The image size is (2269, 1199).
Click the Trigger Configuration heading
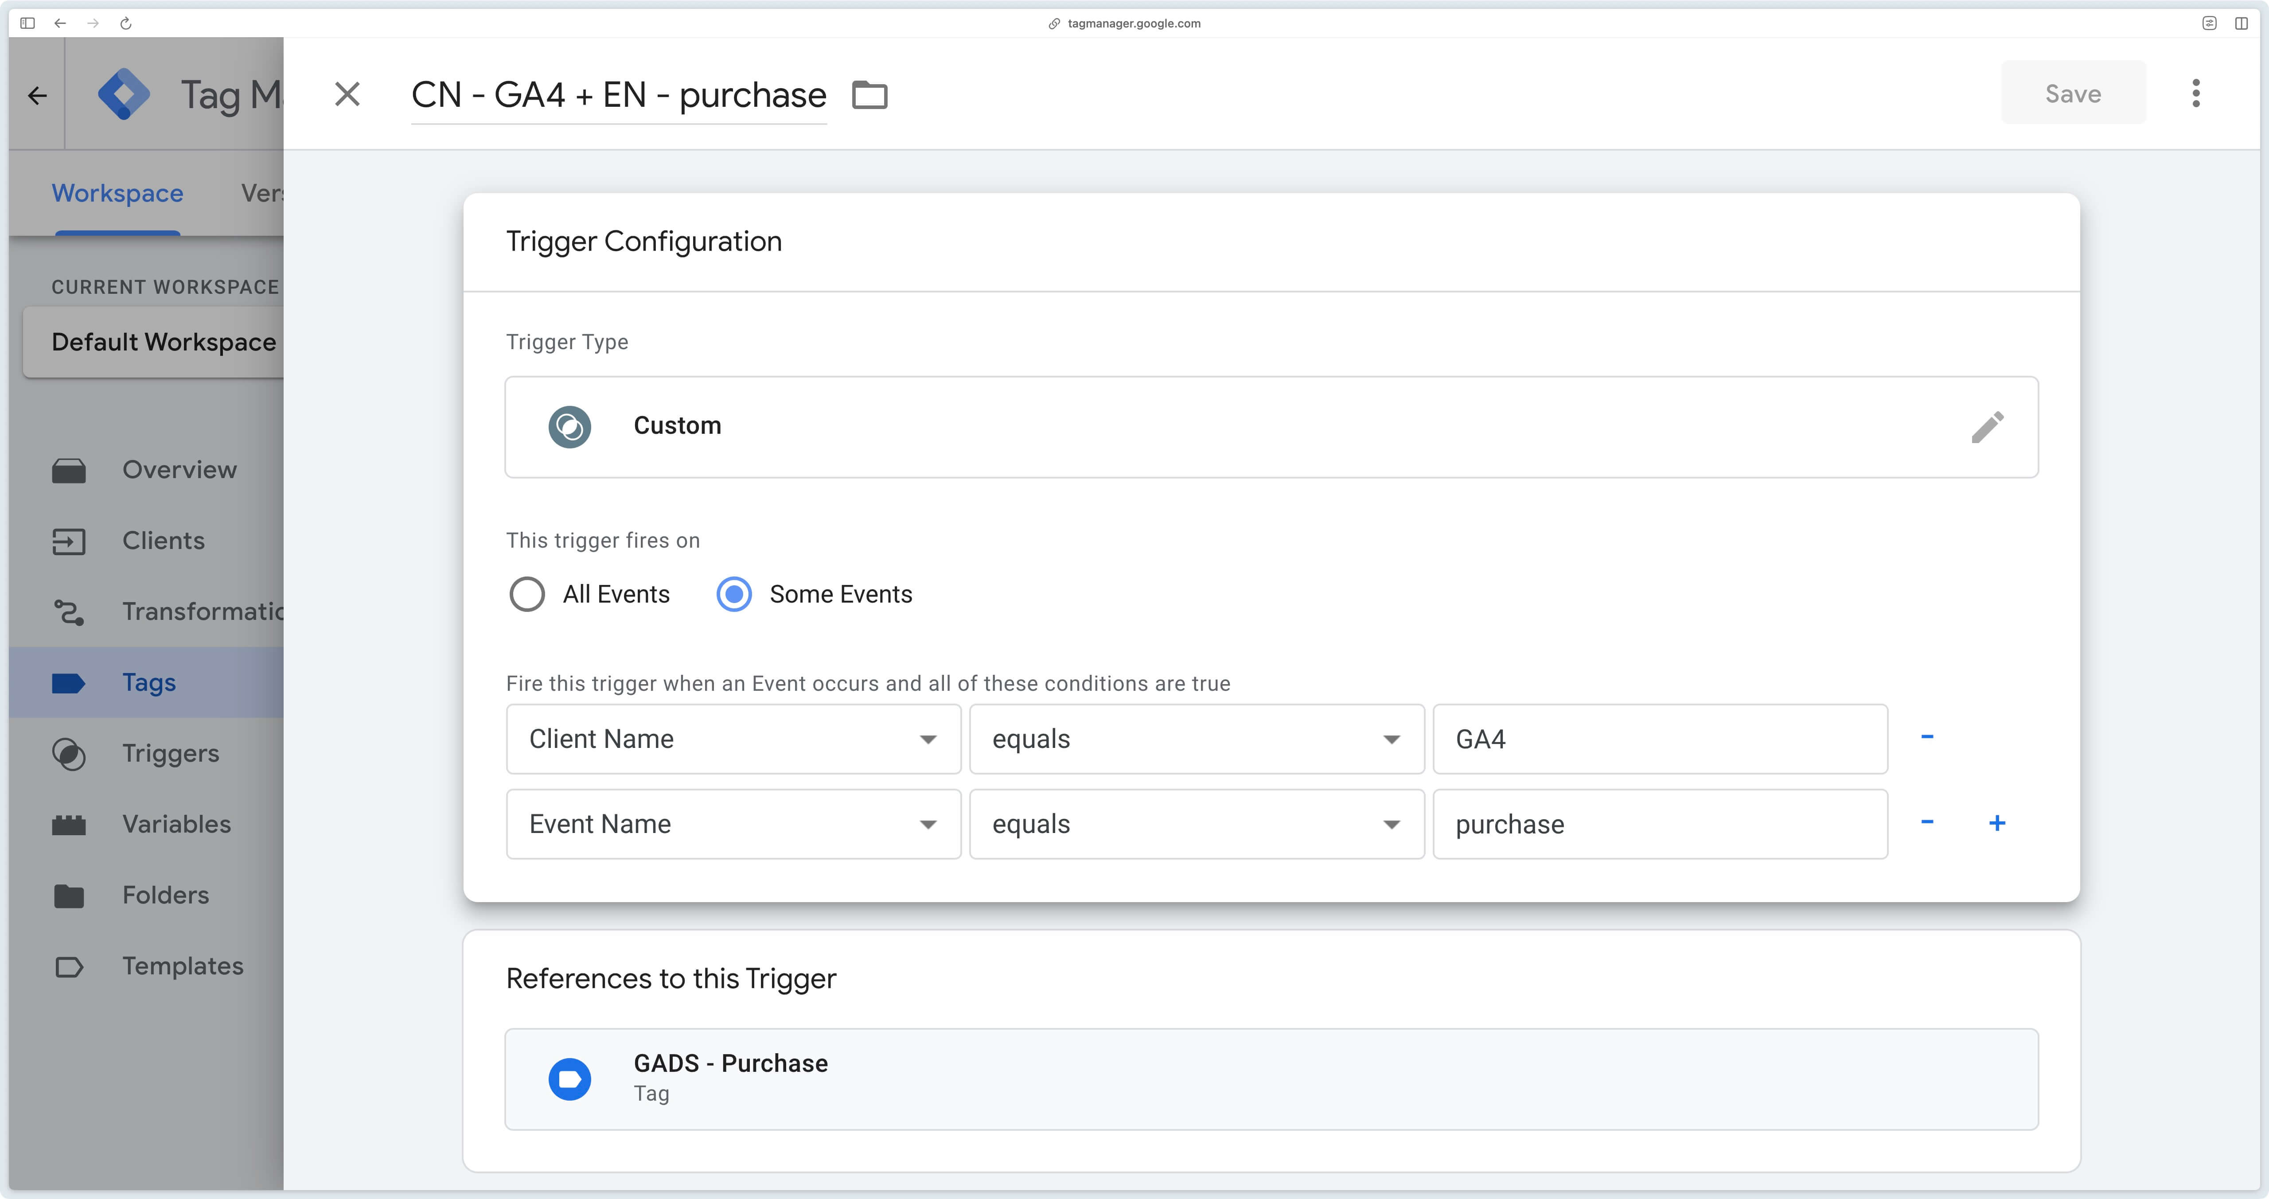(x=643, y=241)
